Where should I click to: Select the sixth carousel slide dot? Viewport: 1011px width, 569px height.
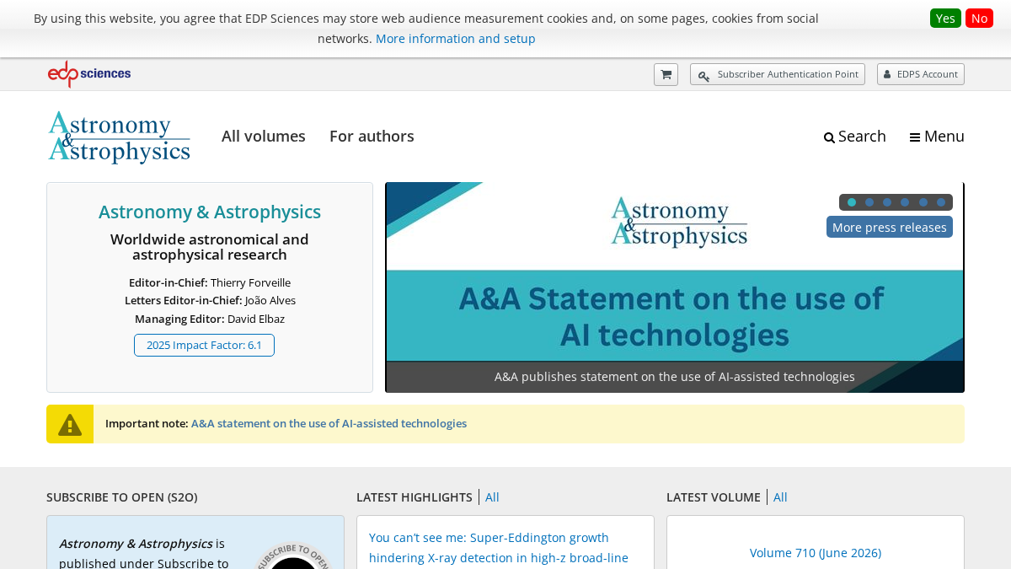coord(941,202)
